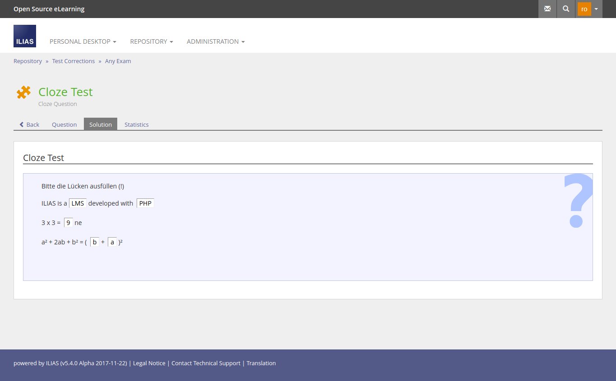Click the ILIAS logo
The height and width of the screenshot is (381, 616).
coord(25,36)
